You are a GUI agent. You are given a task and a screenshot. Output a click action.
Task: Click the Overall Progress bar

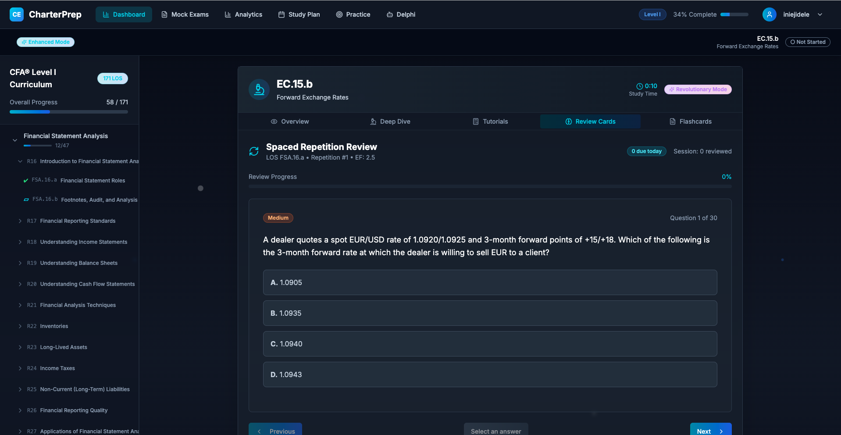69,112
